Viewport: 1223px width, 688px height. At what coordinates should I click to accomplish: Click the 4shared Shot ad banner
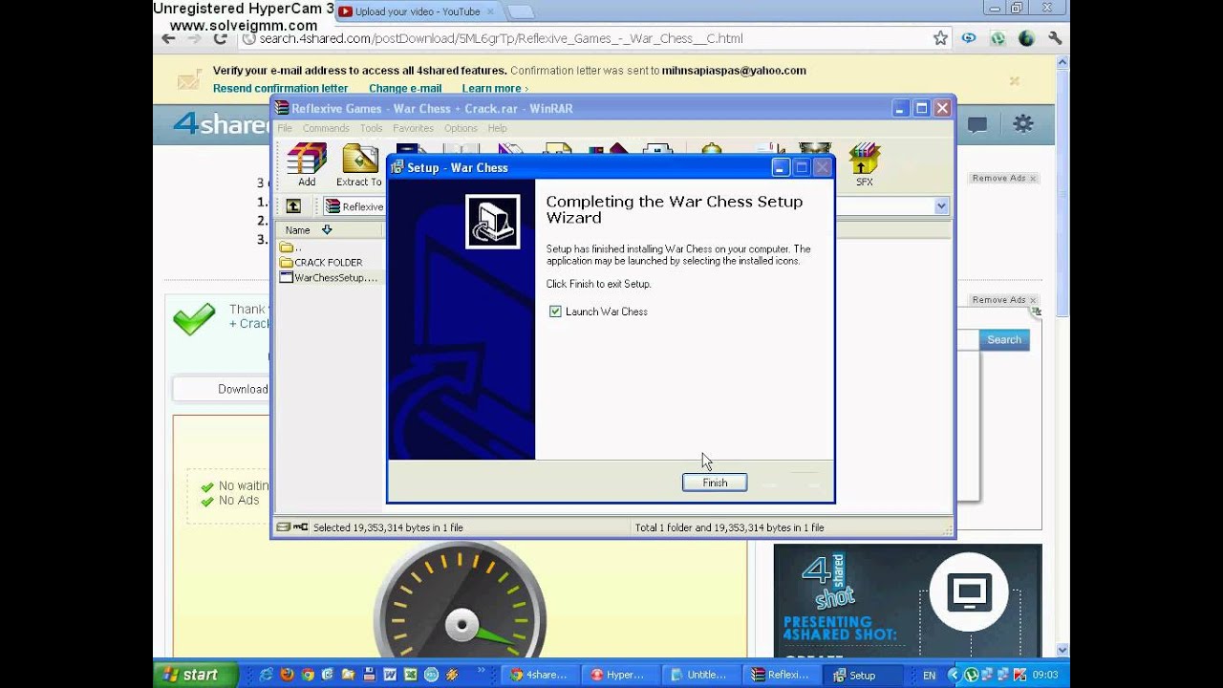(907, 601)
